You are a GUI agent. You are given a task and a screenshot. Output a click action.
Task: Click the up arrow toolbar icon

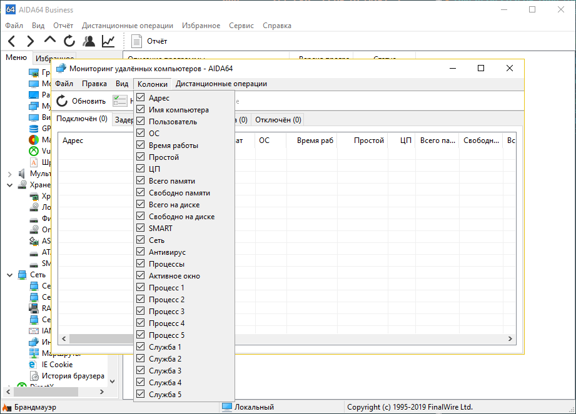pyautogui.click(x=50, y=41)
